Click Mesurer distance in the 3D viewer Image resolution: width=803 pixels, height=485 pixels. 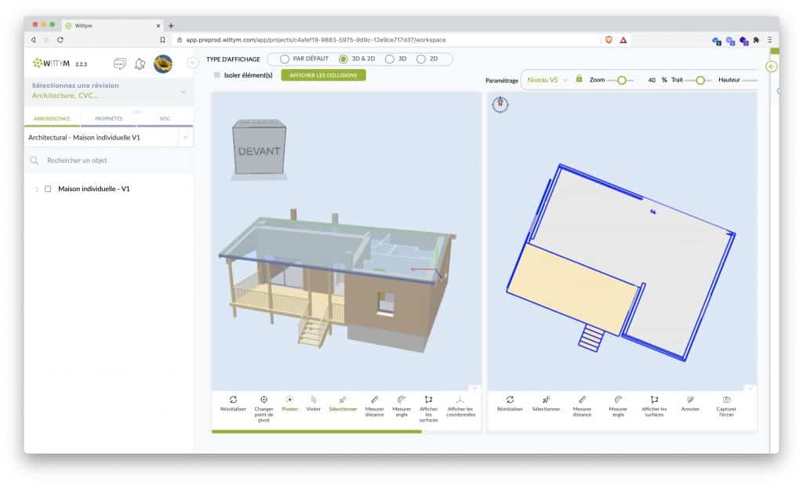(x=374, y=403)
